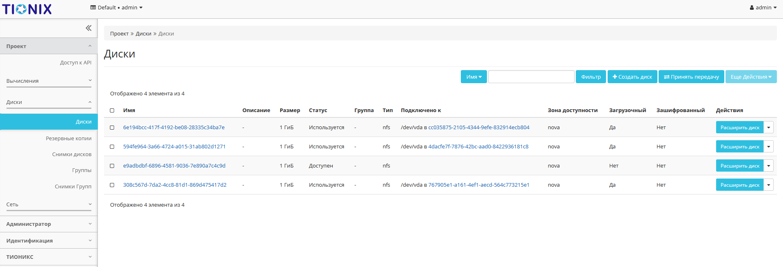Image resolution: width=783 pixels, height=267 pixels.
Task: Open the Default • admin project selector
Action: [117, 8]
